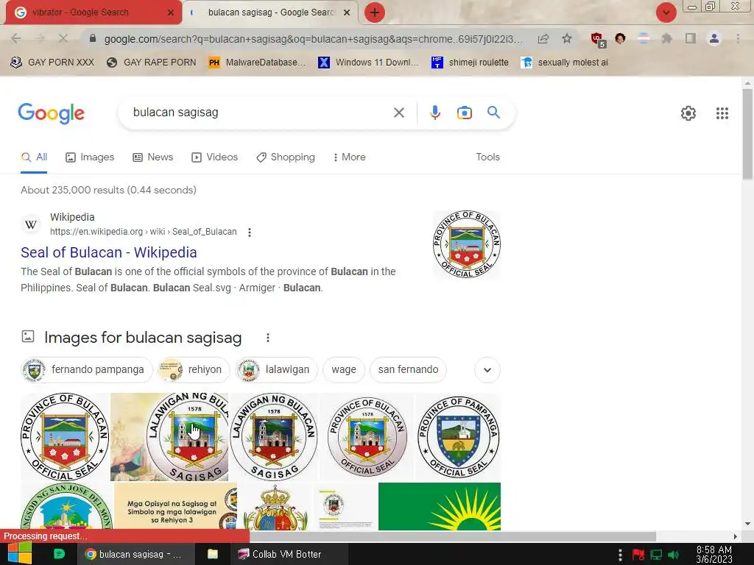Open the Extensions puzzle piece menu
This screenshot has height=565, width=754.
pos(667,38)
